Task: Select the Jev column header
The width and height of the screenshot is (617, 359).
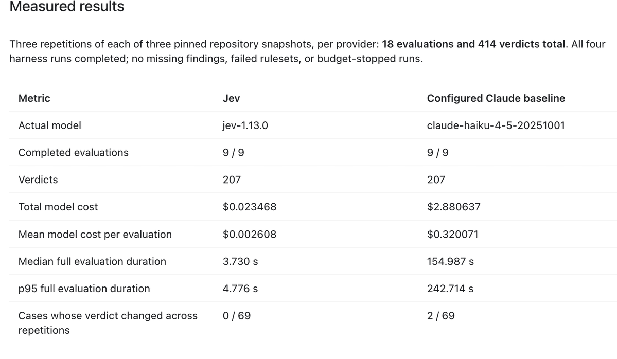Action: 232,98
